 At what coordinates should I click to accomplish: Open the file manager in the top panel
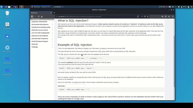click(x=9, y=7)
